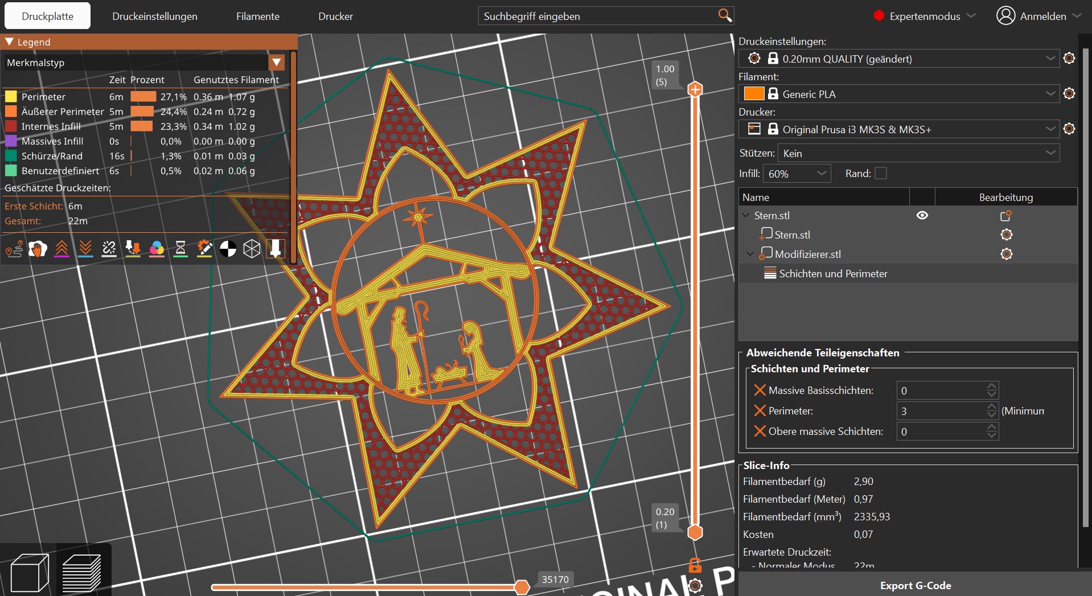Click Export G-Code button
Image resolution: width=1092 pixels, height=596 pixels.
pyautogui.click(x=915, y=585)
